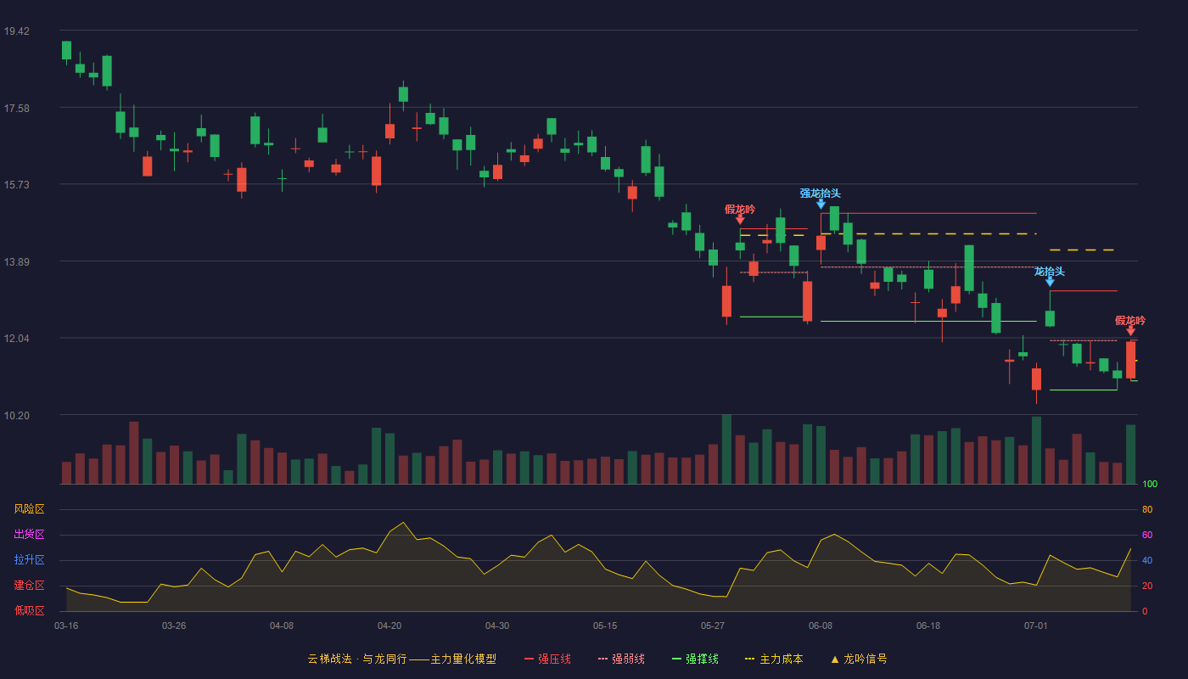Click the 04-20 date label
This screenshot has height=679, width=1188.
(x=389, y=626)
